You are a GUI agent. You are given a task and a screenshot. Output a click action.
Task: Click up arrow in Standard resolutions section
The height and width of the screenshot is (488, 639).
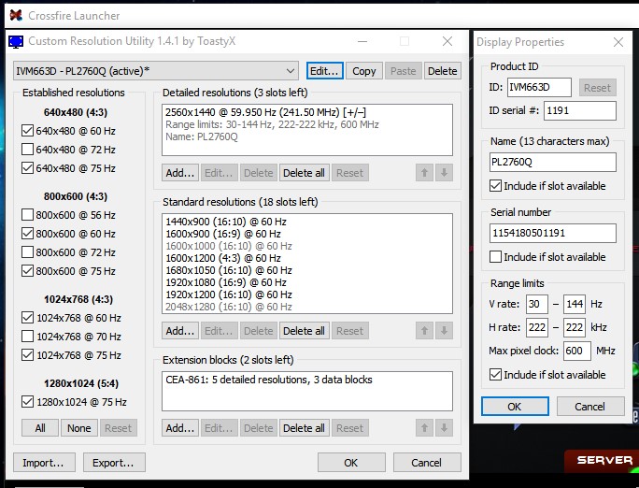click(x=424, y=331)
